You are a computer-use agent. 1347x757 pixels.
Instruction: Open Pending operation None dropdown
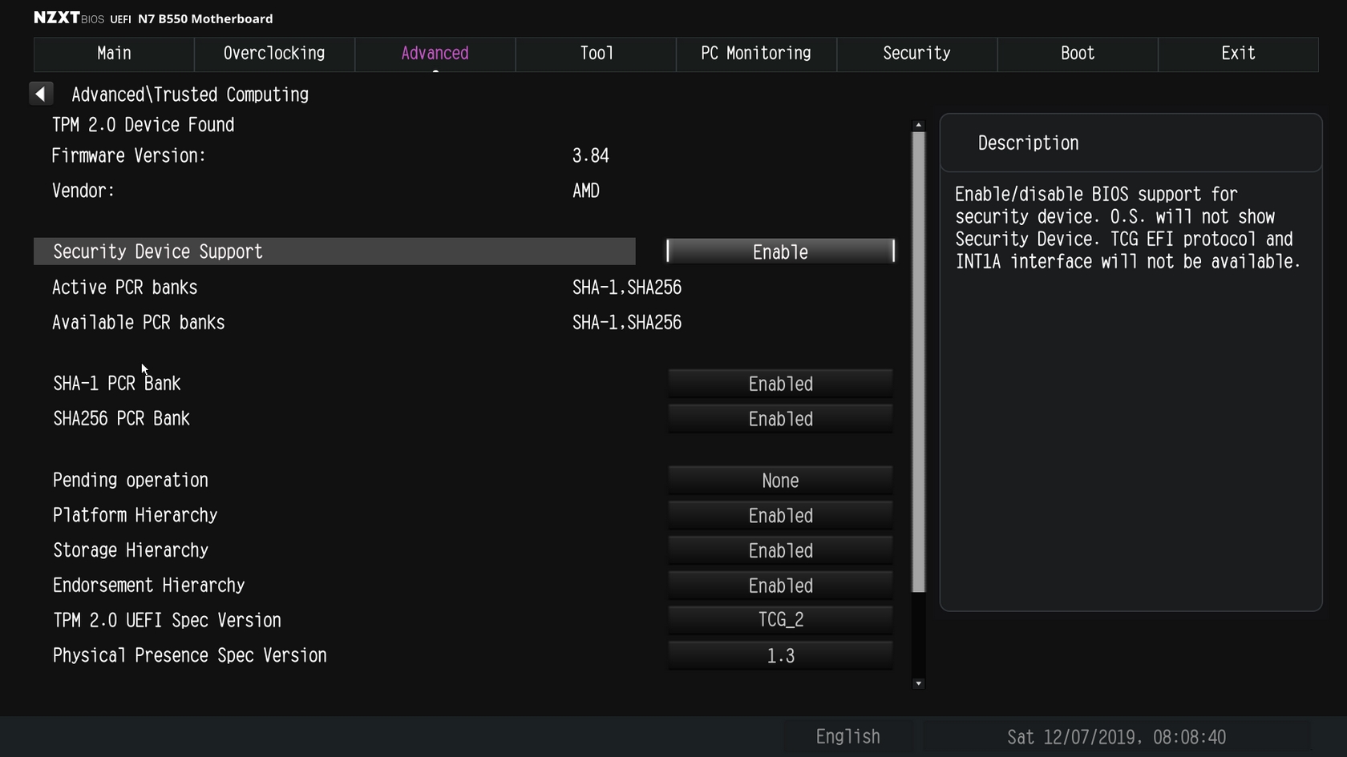780,481
